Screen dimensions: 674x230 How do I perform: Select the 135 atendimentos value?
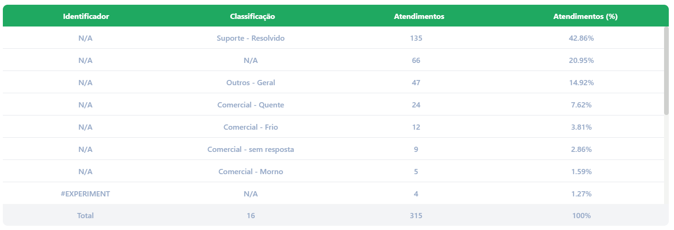click(416, 38)
